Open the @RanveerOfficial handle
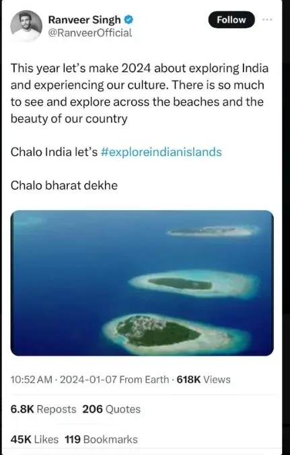 point(90,33)
